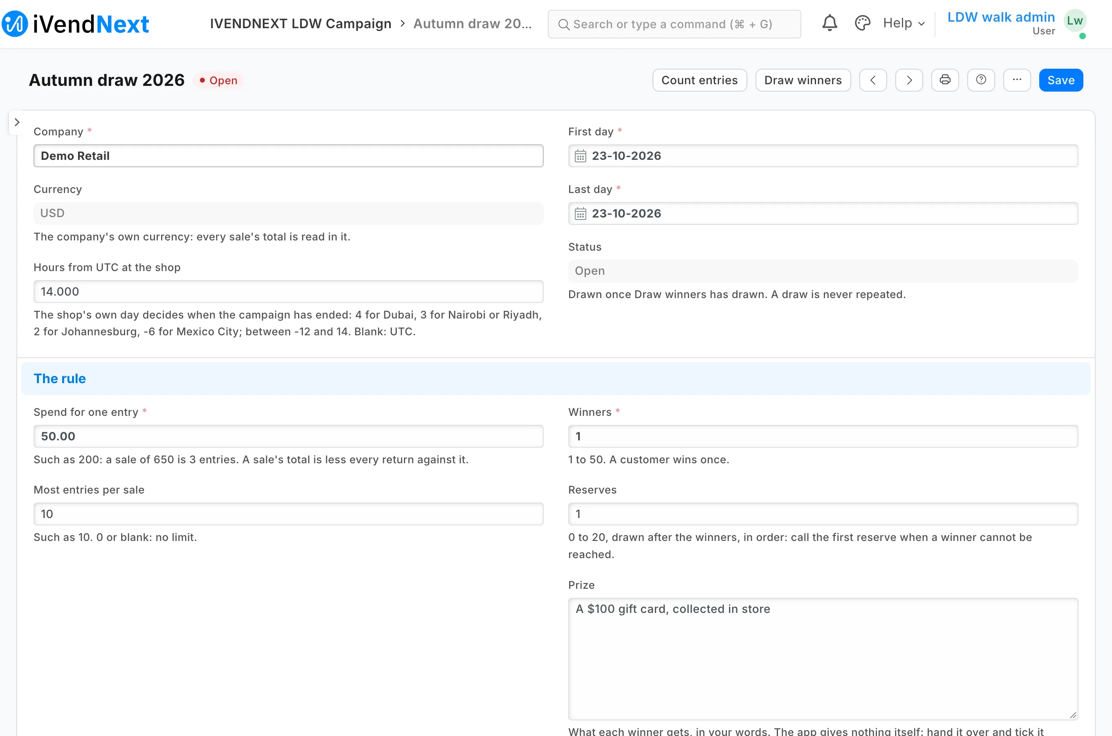The width and height of the screenshot is (1112, 736).
Task: Open the three-dot more actions menu
Action: click(x=1017, y=80)
